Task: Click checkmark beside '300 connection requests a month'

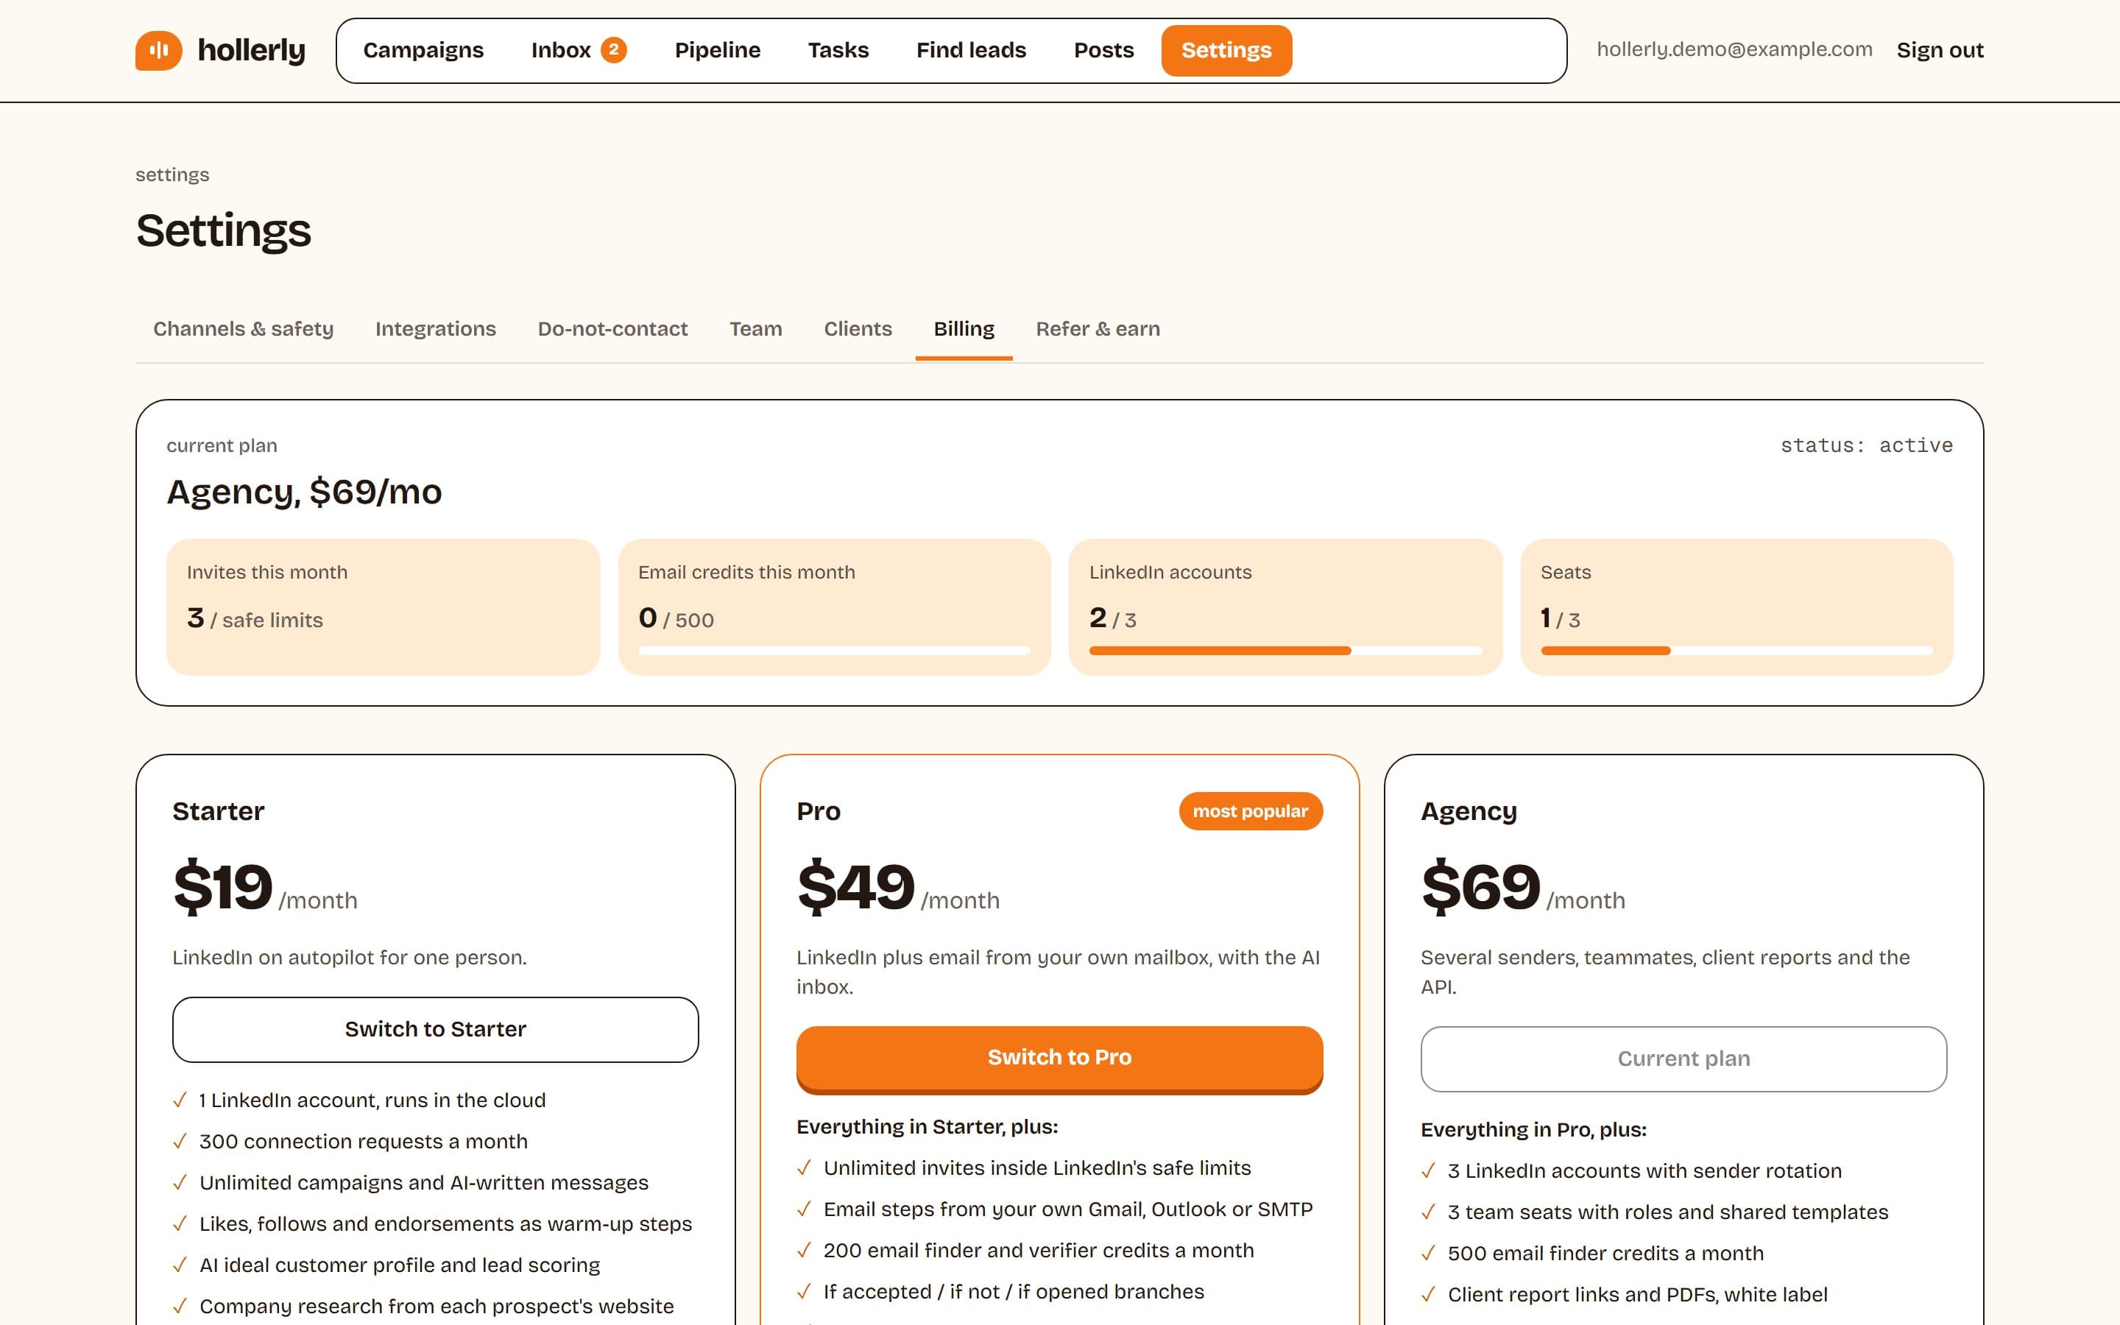Action: click(x=180, y=1141)
